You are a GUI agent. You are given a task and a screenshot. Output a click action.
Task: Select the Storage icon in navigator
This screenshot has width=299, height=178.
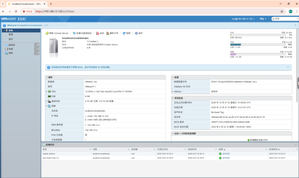6,49
